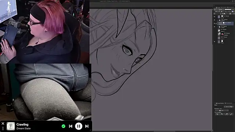Toggle eye icon of selected highlighted layer
This screenshot has height=132, width=235.
[214, 23]
